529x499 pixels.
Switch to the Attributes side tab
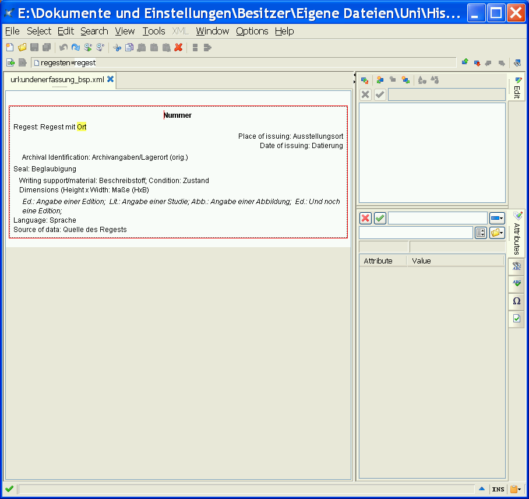click(517, 234)
